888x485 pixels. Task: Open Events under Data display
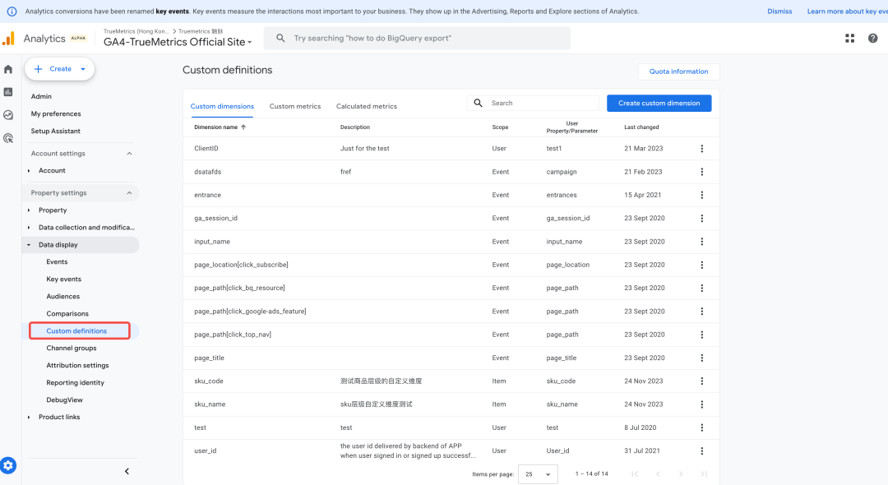[57, 262]
